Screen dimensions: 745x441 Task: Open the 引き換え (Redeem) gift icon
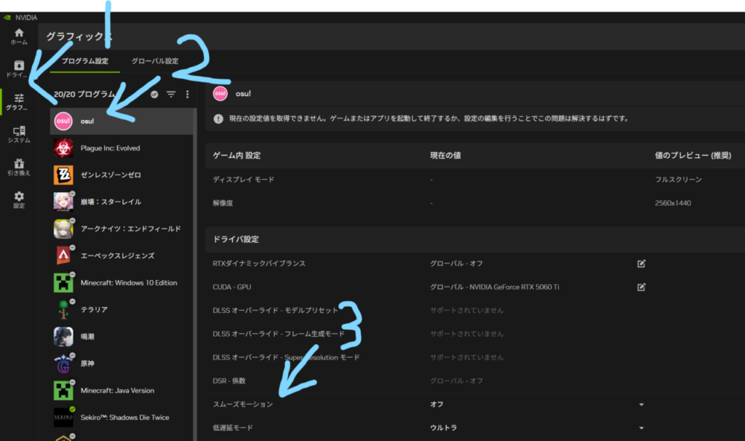(x=19, y=167)
